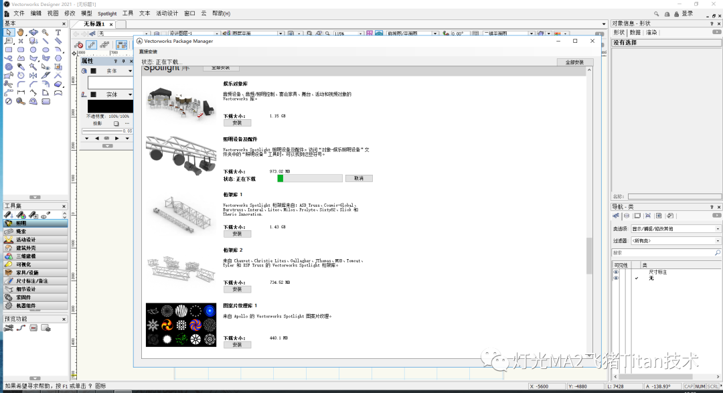Expand the Attributes palette bottom arrow
This screenshot has height=393, width=723.
107,146
